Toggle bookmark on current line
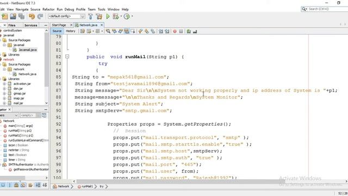Viewport: 348px width, 196px height. coord(153,32)
